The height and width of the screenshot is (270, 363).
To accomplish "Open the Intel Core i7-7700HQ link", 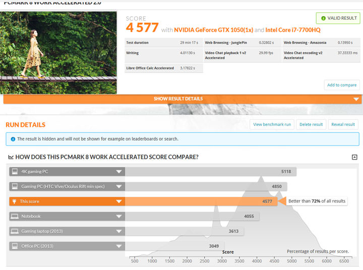I will pyautogui.click(x=292, y=30).
